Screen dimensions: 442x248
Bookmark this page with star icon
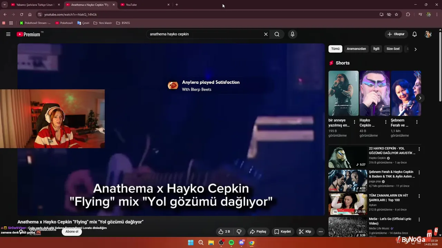pos(396,14)
